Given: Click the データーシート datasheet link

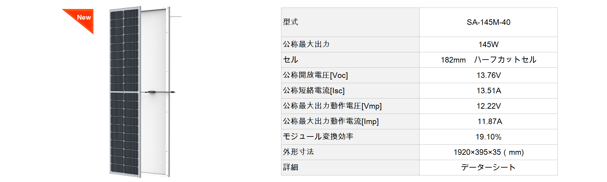Looking at the screenshot, I should (488, 168).
